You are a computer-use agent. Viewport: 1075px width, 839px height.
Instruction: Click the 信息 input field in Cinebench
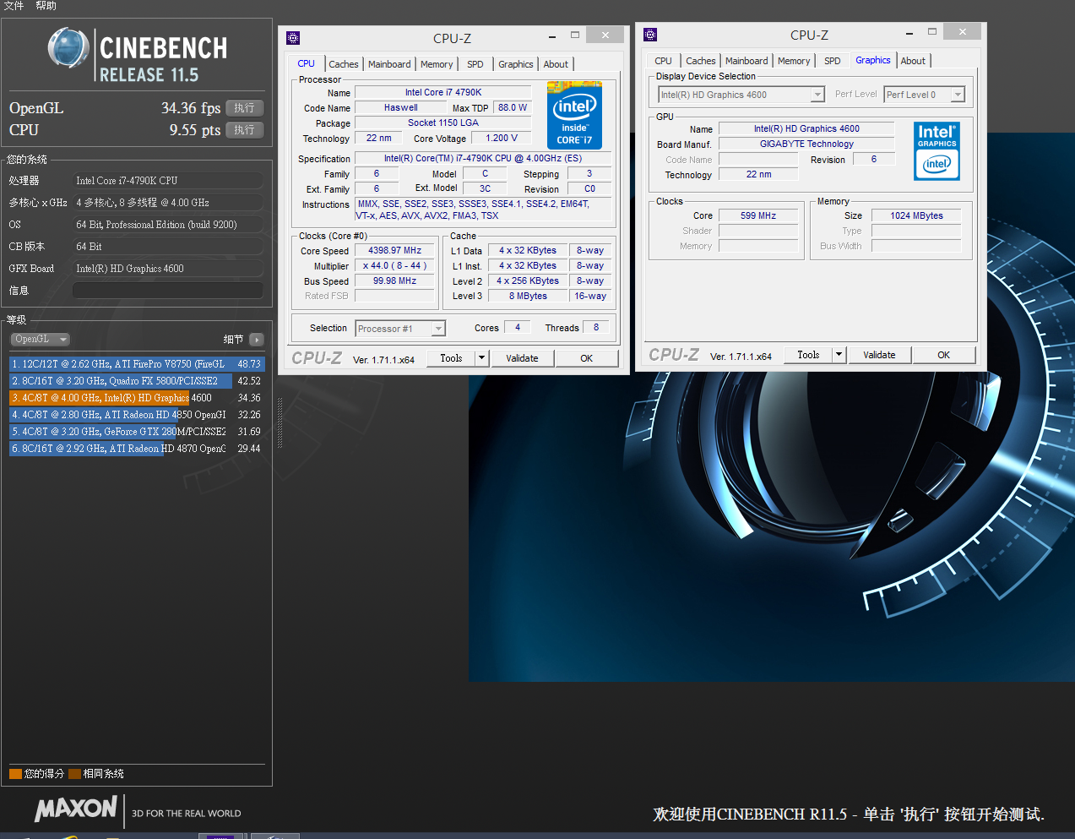tap(167, 291)
